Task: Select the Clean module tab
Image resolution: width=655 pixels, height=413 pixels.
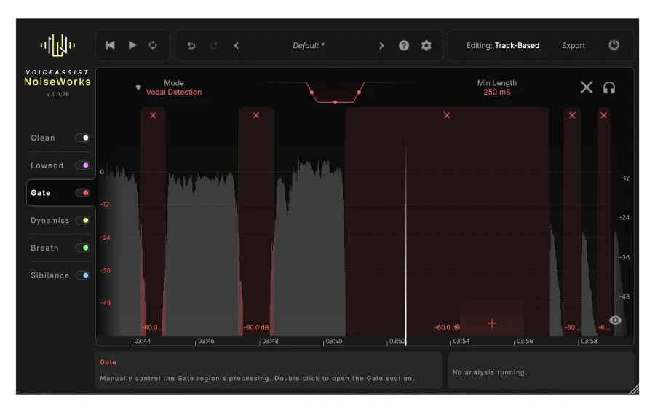Action: 43,138
